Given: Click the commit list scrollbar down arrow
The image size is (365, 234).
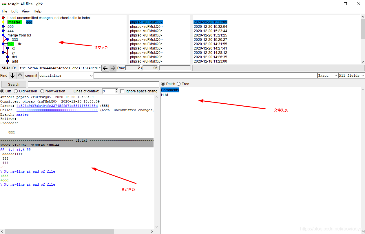Looking at the screenshot, I should point(363,62).
